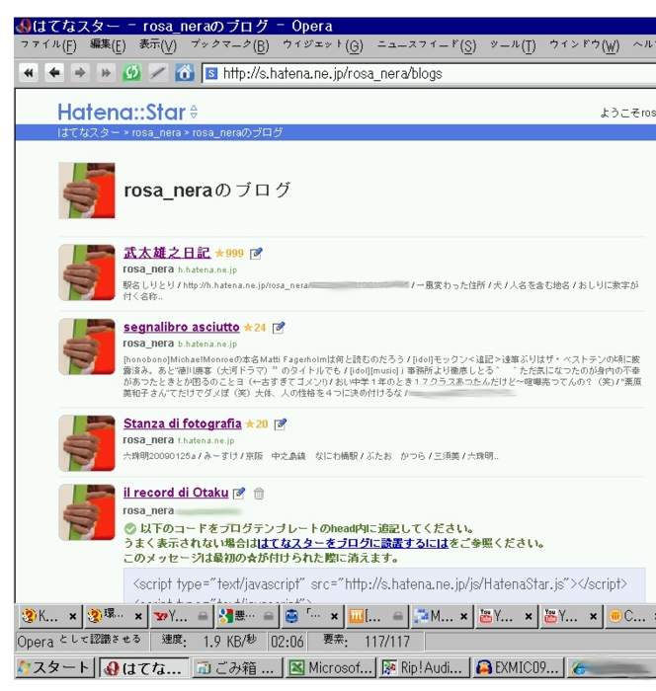
Task: Click the ★999 star count
Action: coord(229,253)
